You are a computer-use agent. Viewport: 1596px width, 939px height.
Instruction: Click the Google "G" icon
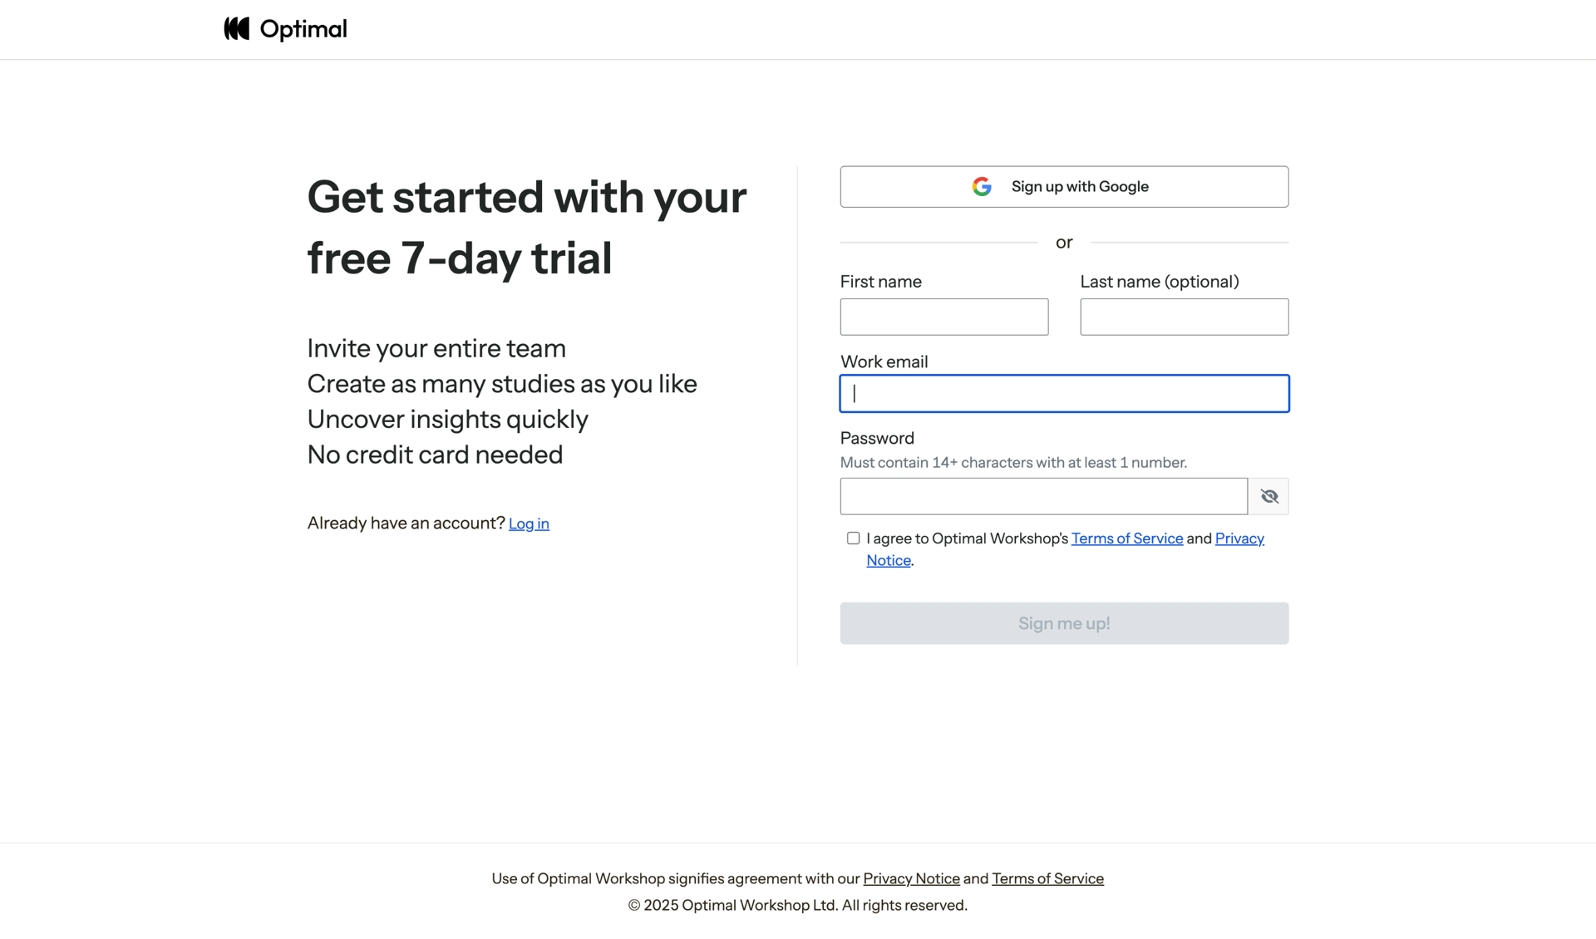click(982, 187)
